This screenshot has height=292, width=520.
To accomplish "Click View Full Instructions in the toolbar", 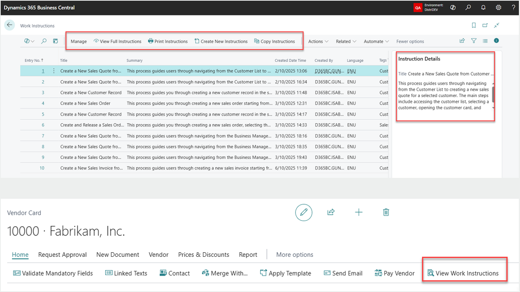I will (x=117, y=41).
